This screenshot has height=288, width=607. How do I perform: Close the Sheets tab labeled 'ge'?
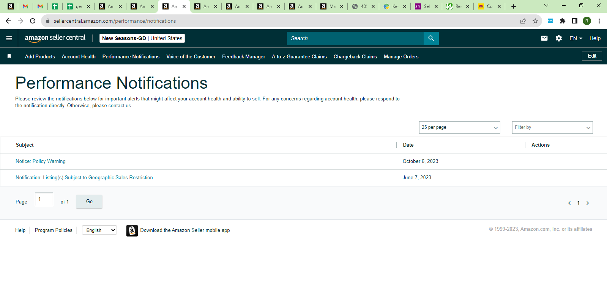click(x=88, y=6)
